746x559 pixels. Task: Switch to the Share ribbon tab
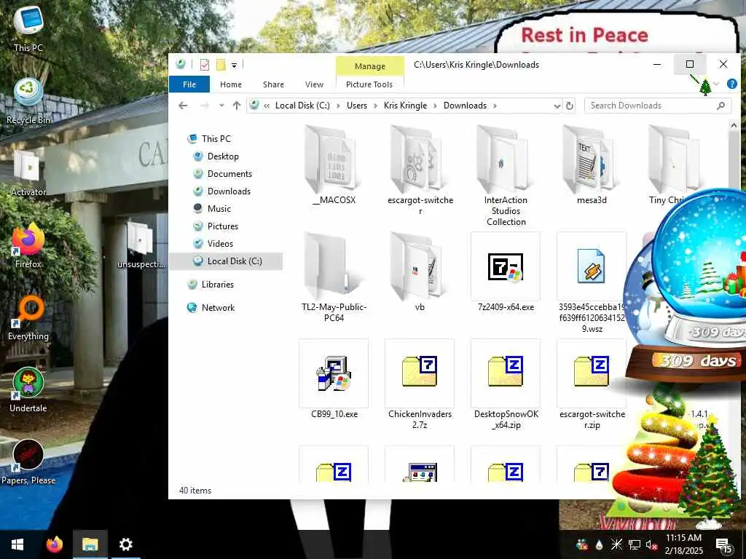click(x=273, y=84)
